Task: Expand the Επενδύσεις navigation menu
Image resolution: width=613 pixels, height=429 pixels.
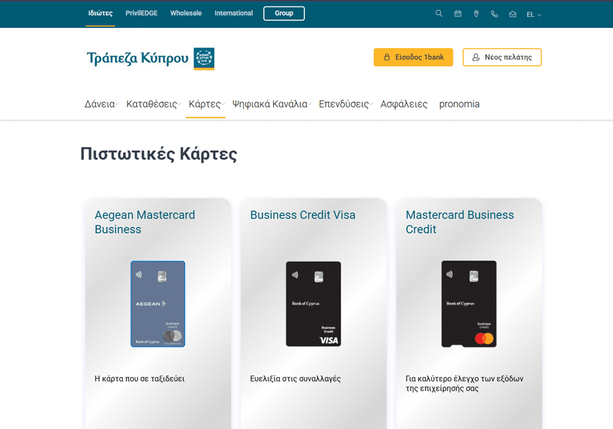Action: (346, 104)
